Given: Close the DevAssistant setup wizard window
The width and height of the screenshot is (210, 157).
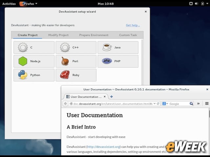Looking at the screenshot, I should tap(146, 12).
